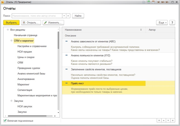Select НСИ продаж tree item
180x126 pixels.
[25, 52]
